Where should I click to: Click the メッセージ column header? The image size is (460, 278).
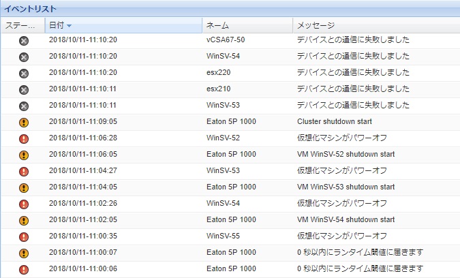pyautogui.click(x=315, y=25)
